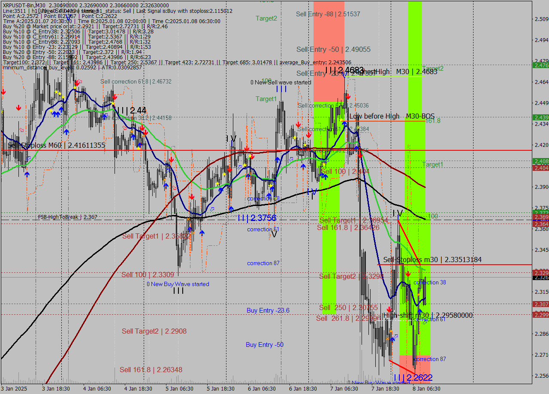Select the 2.390 price axis value
The height and width of the screenshot is (394, 549).
pos(541,187)
